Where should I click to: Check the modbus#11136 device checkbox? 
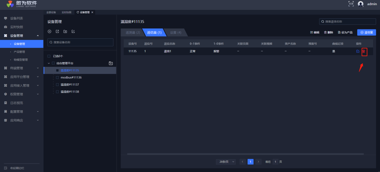(58, 78)
